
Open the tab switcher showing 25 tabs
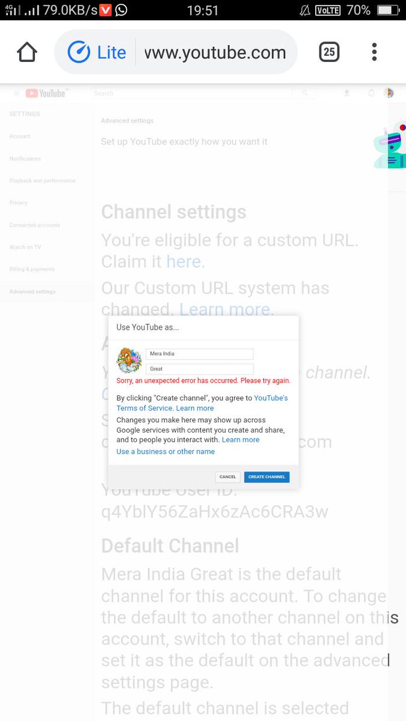(329, 52)
